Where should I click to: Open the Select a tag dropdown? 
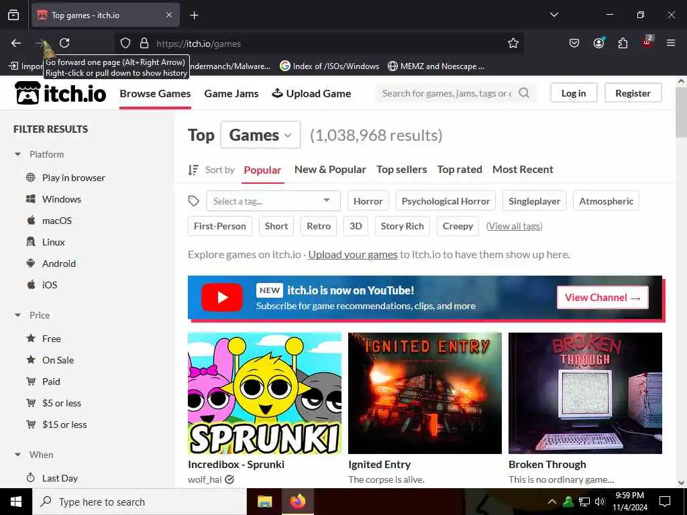point(274,201)
